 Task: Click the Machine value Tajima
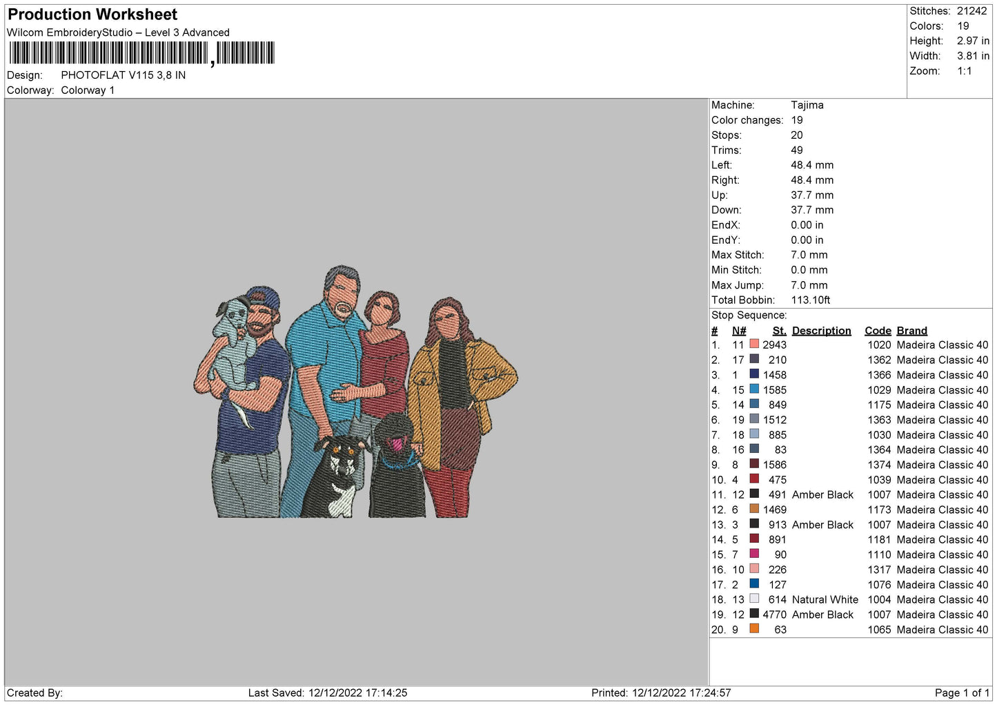807,105
